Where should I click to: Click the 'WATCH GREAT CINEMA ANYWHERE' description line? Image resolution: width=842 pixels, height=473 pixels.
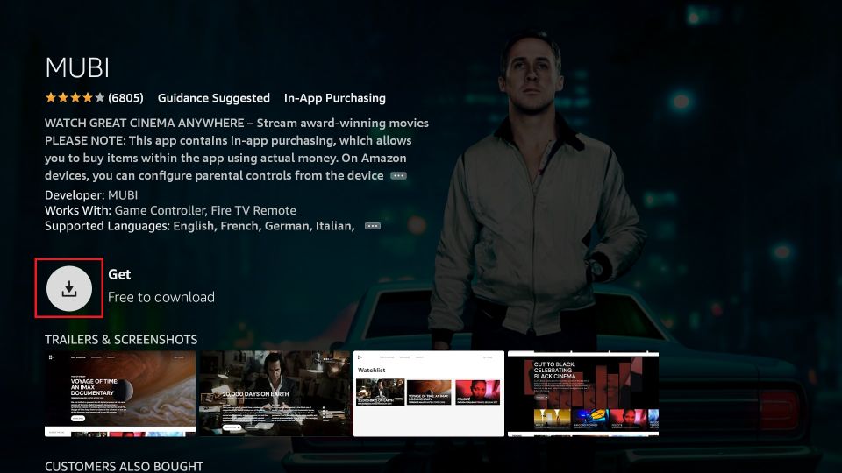tap(236, 124)
